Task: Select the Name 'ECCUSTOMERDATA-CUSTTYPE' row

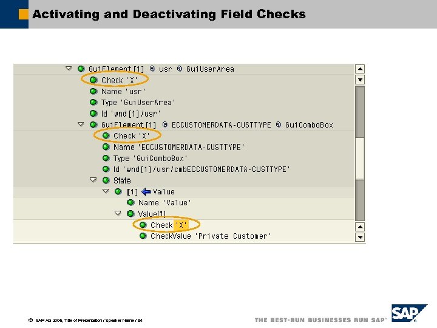Action: pos(179,147)
